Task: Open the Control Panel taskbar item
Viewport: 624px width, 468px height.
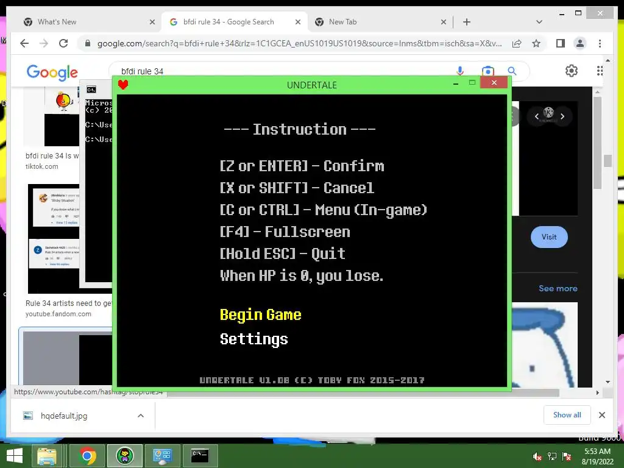Action: point(162,456)
